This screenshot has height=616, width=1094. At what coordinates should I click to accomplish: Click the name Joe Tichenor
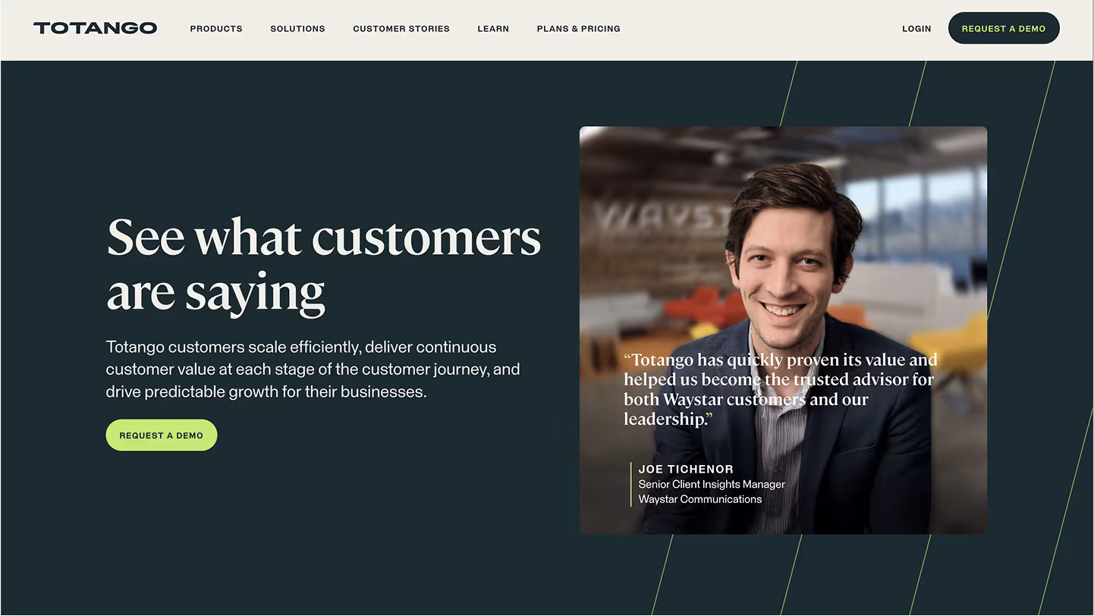click(686, 469)
